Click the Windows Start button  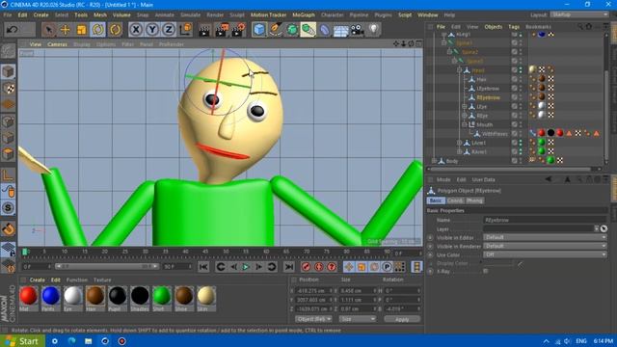pos(22,340)
